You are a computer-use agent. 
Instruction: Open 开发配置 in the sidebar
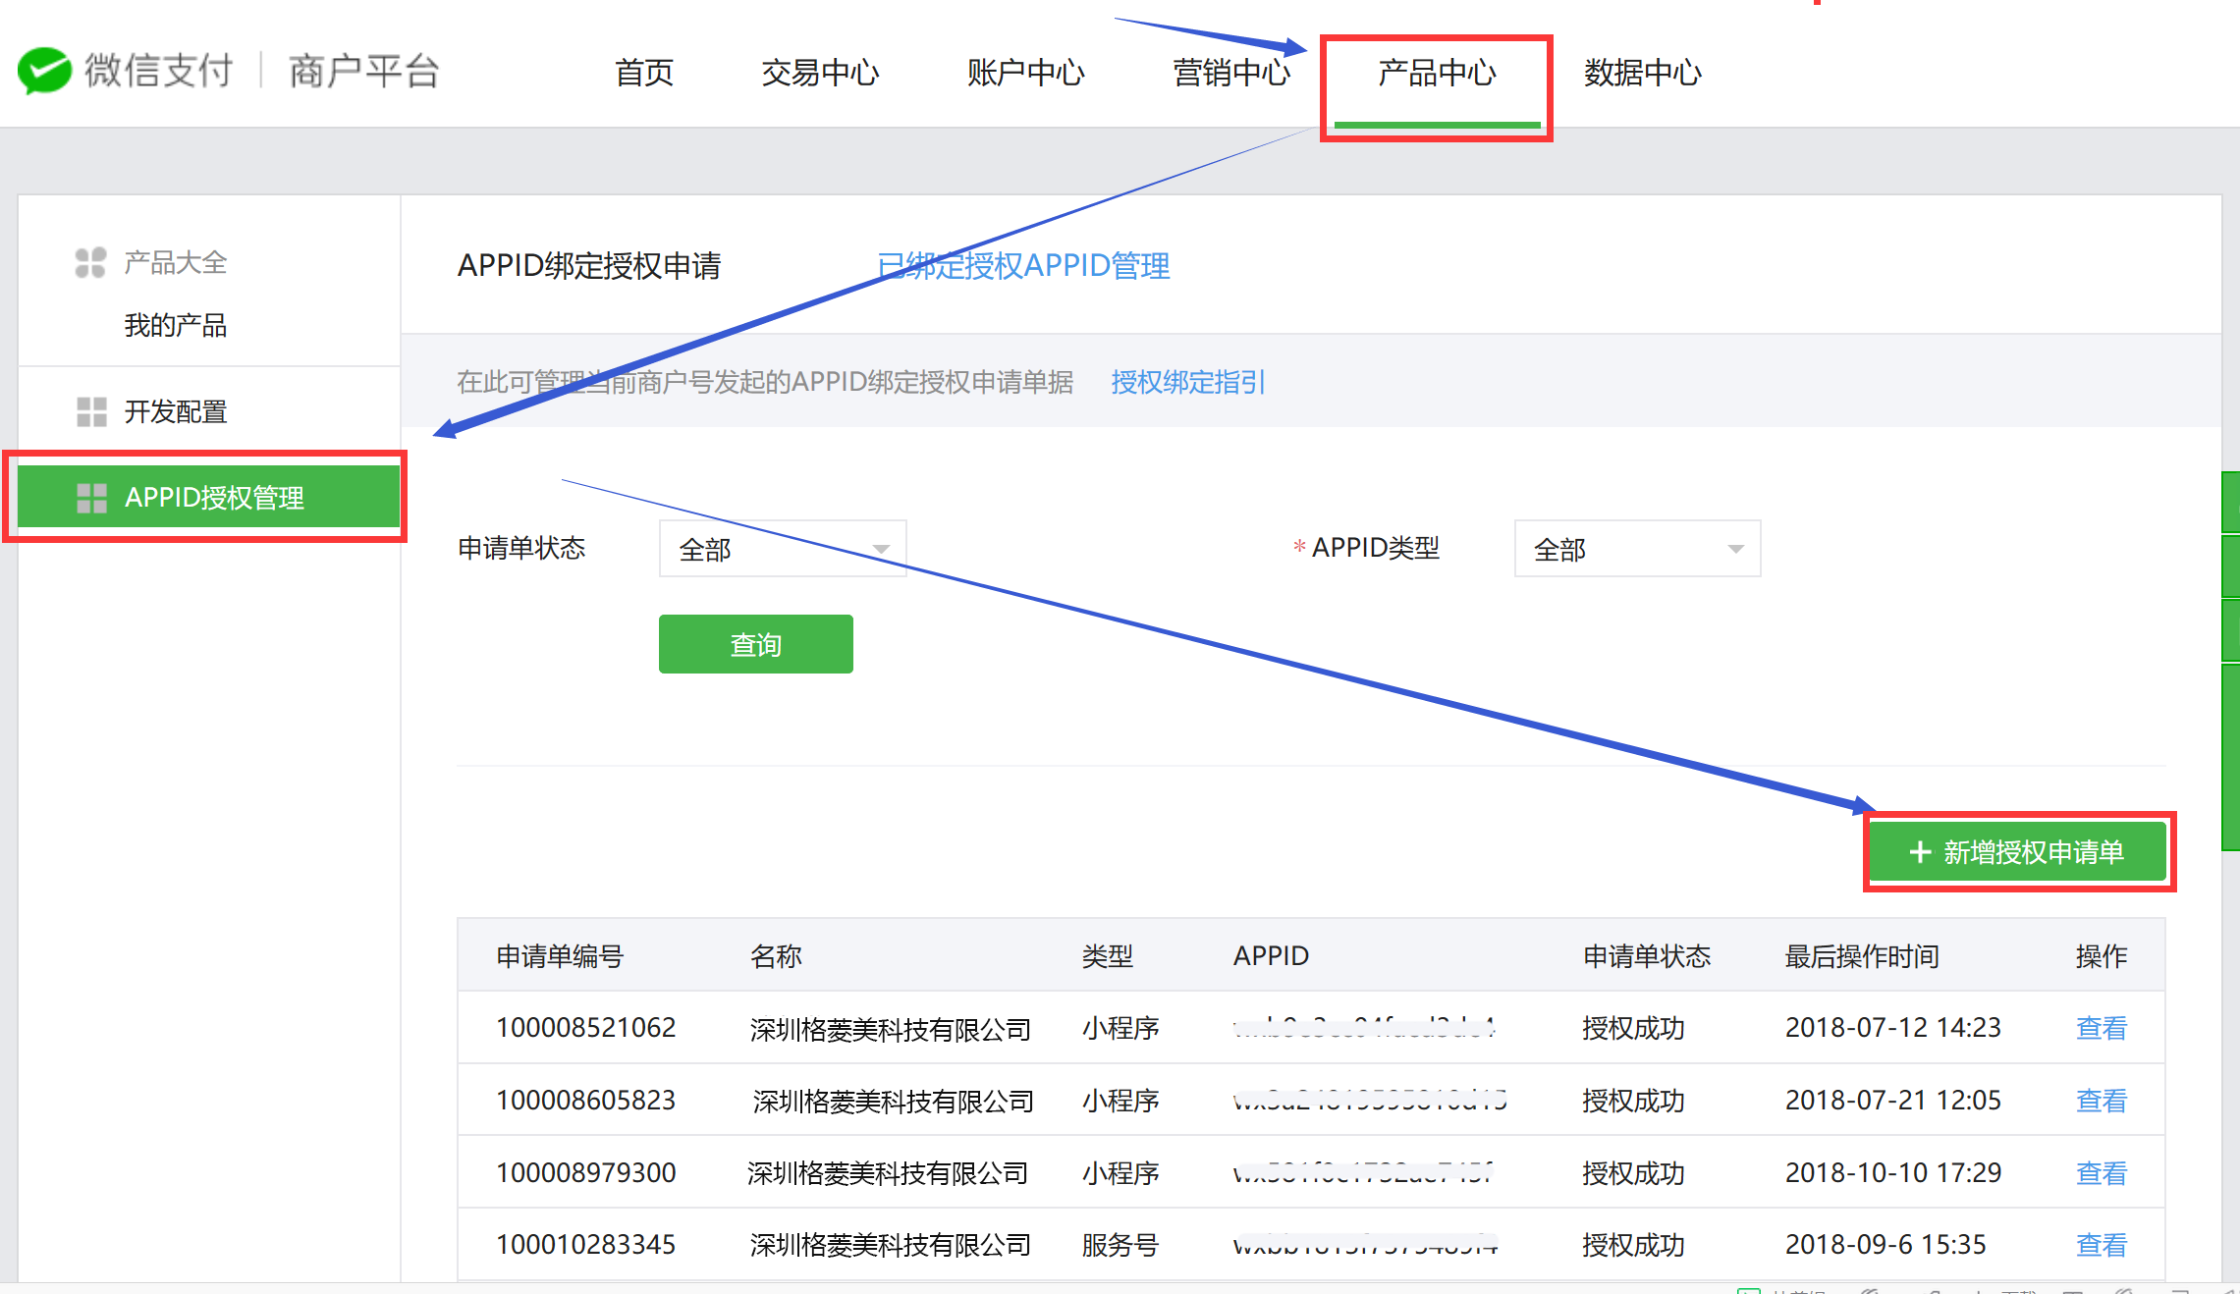coord(176,411)
